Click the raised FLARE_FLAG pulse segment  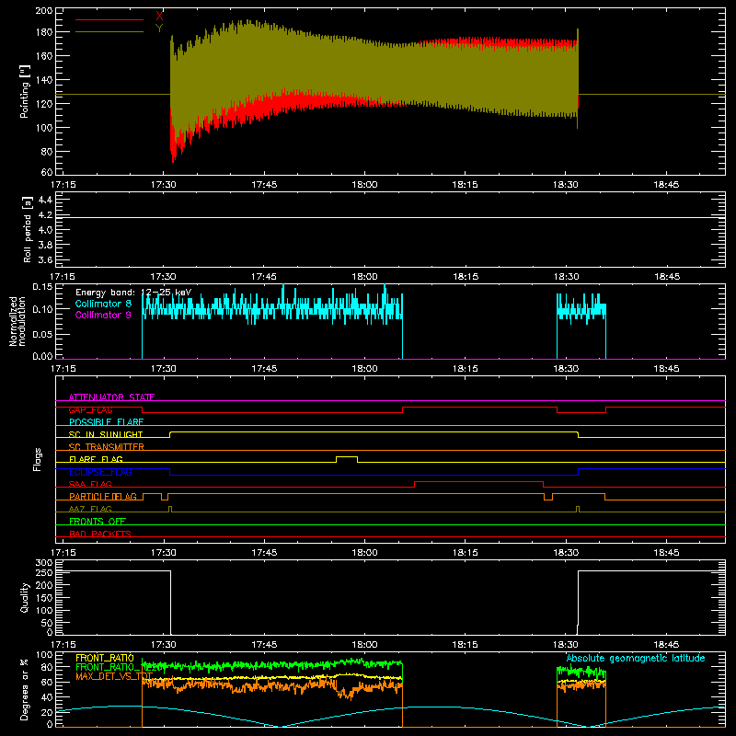[x=347, y=456]
